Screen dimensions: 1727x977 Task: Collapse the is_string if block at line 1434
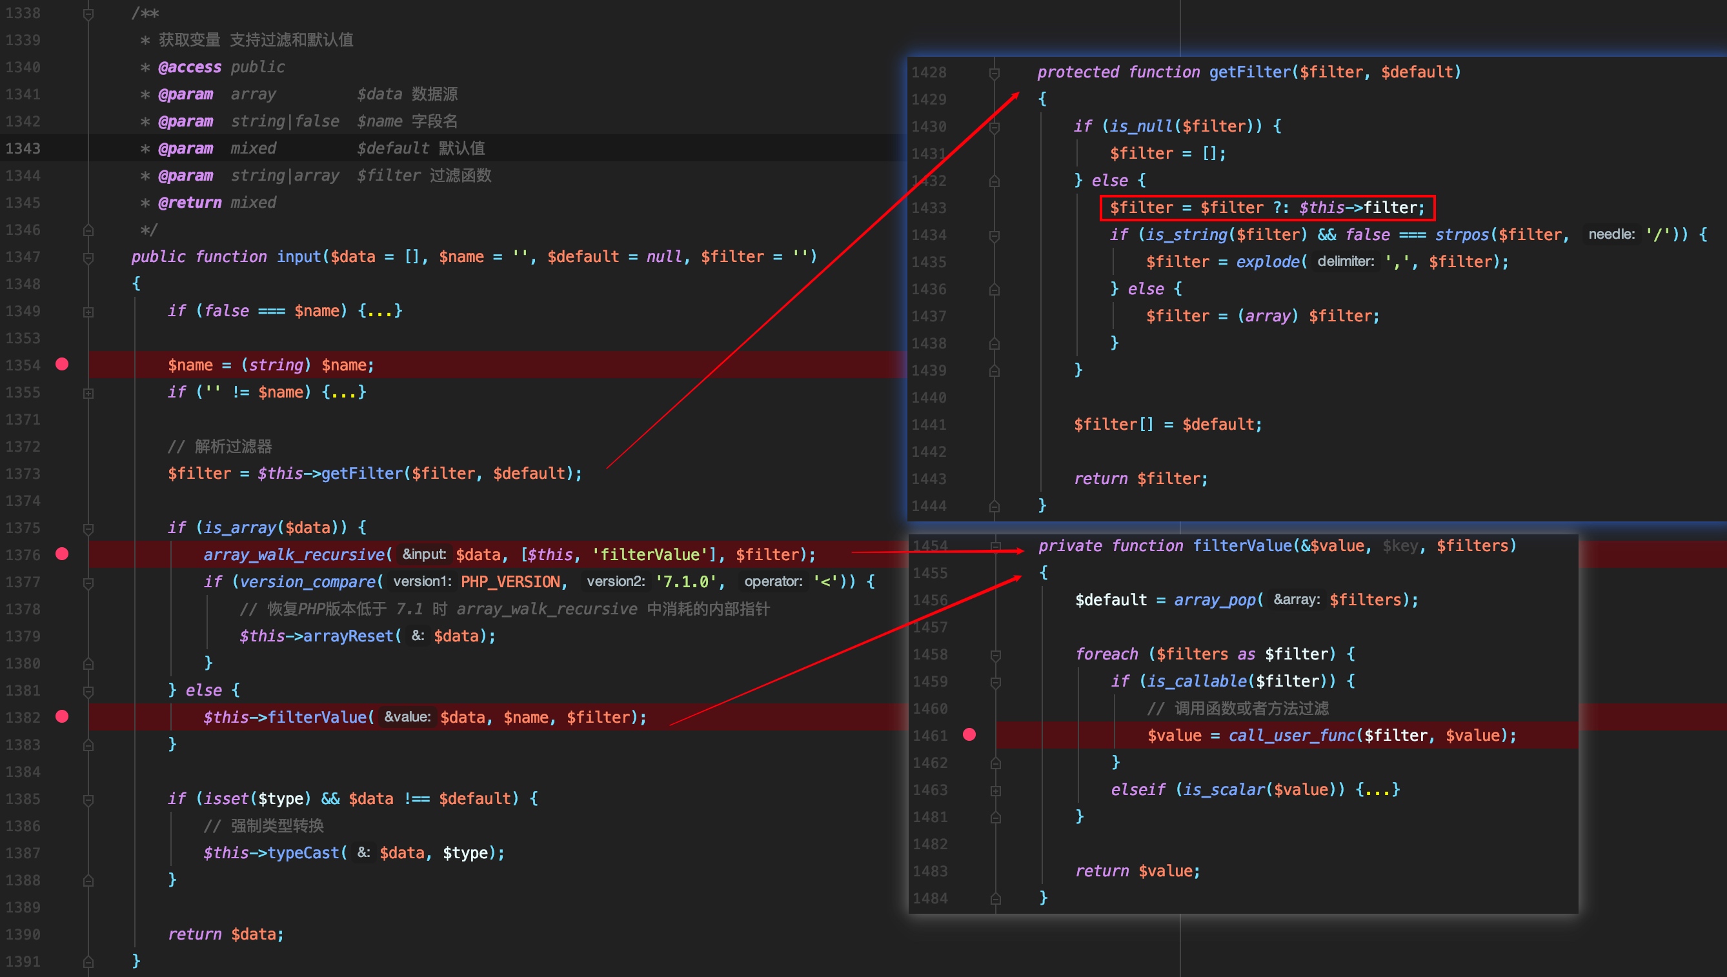click(995, 235)
